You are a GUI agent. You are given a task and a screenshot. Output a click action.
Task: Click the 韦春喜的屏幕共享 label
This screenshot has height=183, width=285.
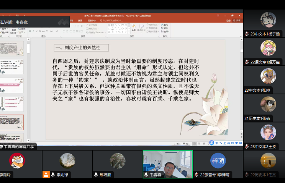[x=18, y=146]
